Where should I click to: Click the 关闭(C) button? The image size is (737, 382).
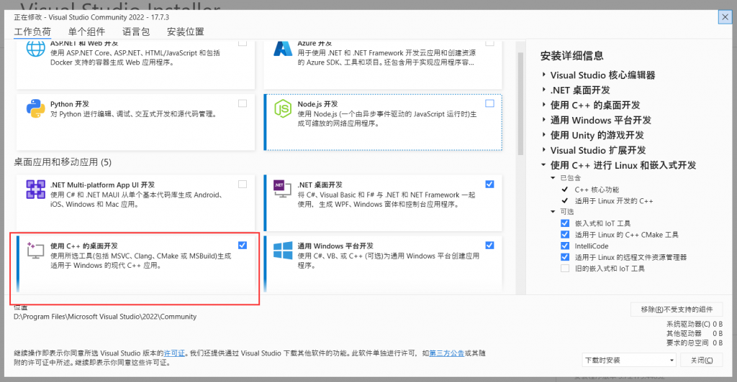click(701, 360)
